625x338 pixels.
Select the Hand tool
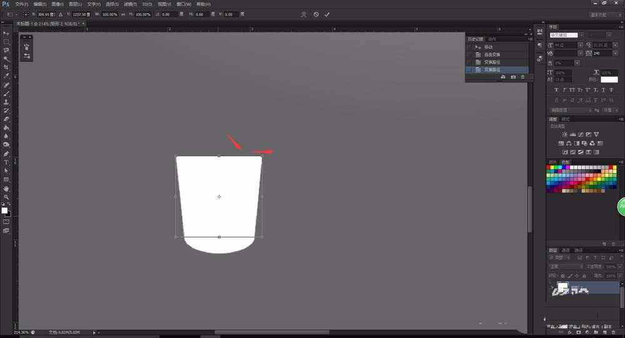(6, 188)
